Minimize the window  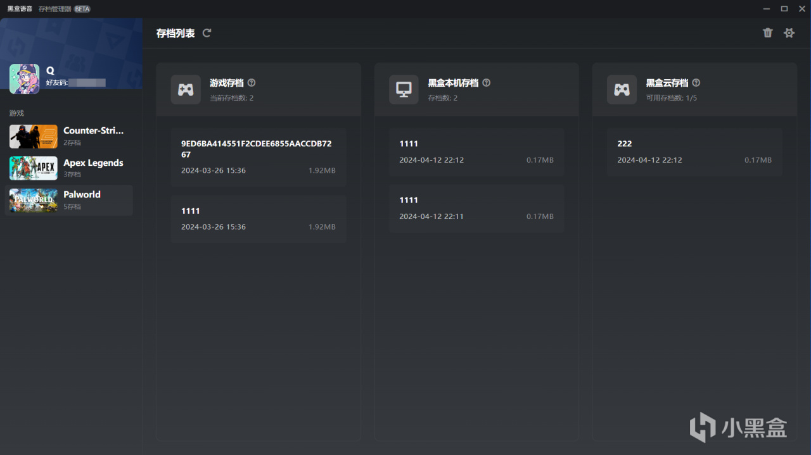[x=768, y=9]
